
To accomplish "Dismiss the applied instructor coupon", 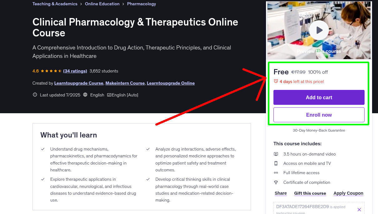I will 359,209.
